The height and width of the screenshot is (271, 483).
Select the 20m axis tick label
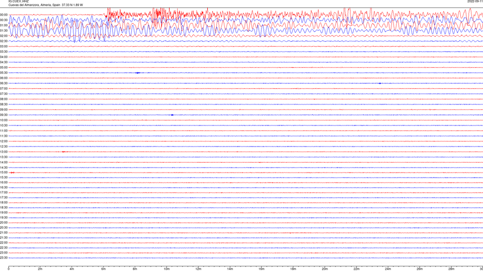pos(325,269)
